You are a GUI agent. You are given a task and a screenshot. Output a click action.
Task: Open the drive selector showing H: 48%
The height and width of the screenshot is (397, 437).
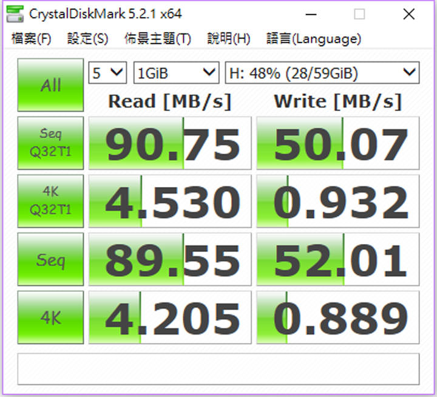322,73
